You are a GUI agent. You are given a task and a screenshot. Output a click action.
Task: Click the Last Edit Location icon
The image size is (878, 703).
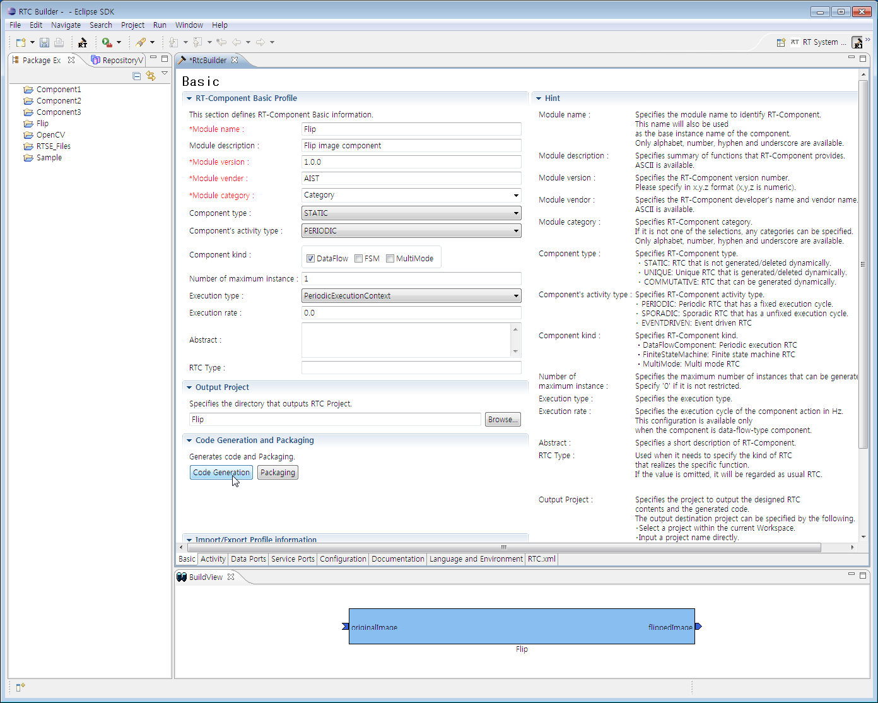pos(221,42)
